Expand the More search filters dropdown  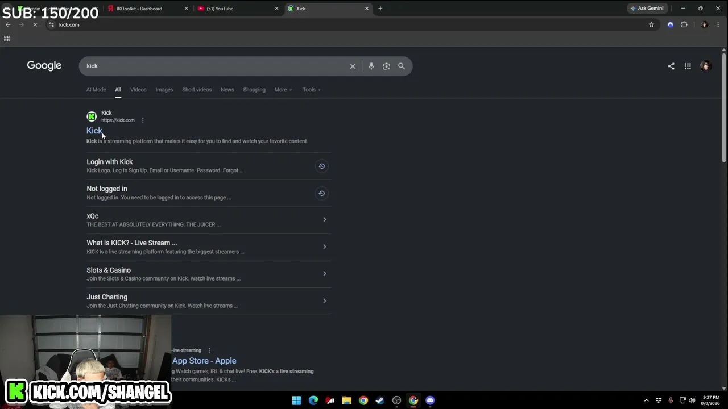point(283,90)
